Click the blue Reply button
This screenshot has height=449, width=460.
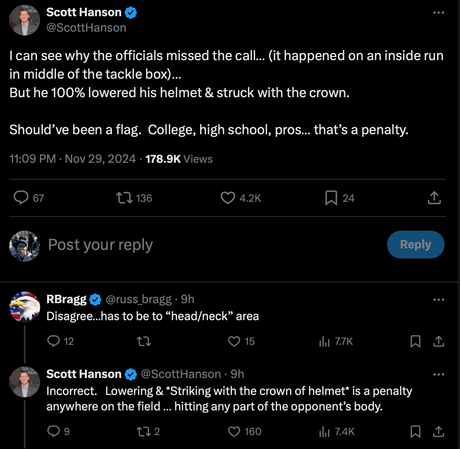coord(416,245)
